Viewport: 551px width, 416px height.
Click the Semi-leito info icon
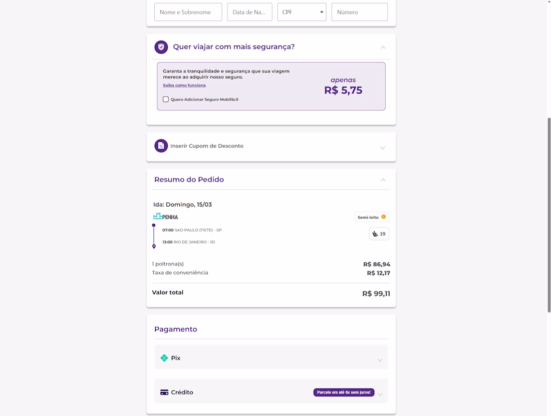pyautogui.click(x=384, y=217)
